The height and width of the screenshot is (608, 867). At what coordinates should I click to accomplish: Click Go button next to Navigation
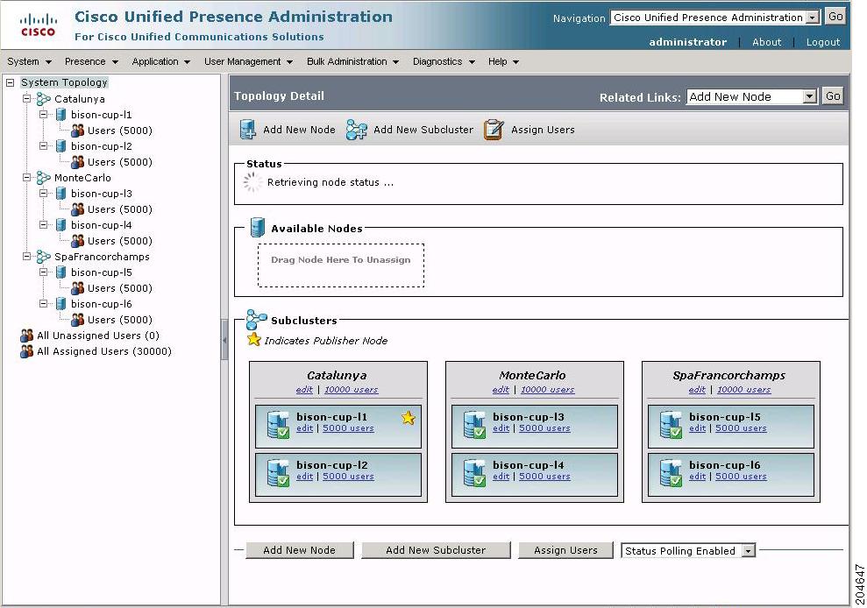835,17
